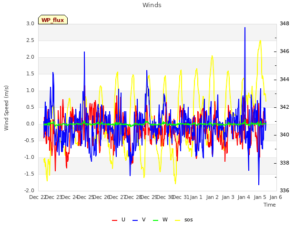The height and width of the screenshot is (229, 305).
Task: Click the '2.5' left axis value
Action: 30,41
